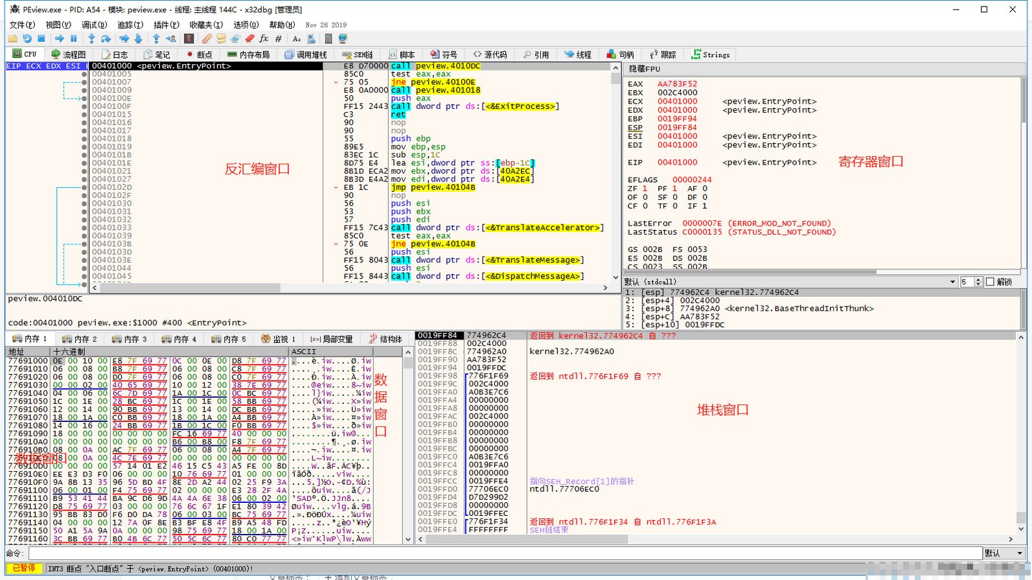The width and height of the screenshot is (1032, 580).
Task: Step over using the curved arrow icon
Action: coord(106,39)
